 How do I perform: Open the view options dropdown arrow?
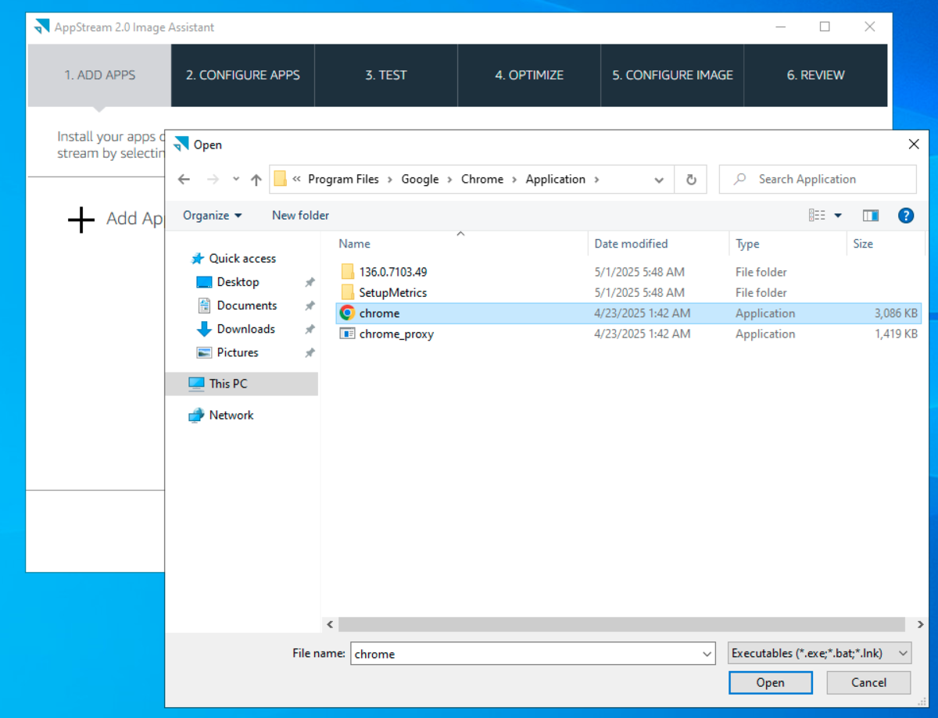(x=838, y=216)
